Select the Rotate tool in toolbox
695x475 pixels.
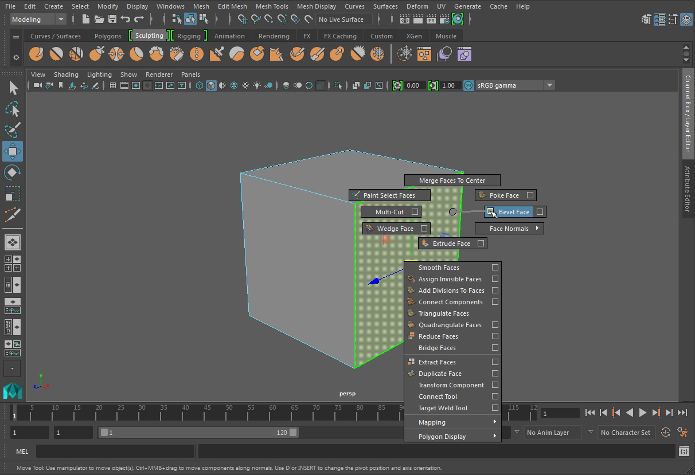(x=13, y=172)
